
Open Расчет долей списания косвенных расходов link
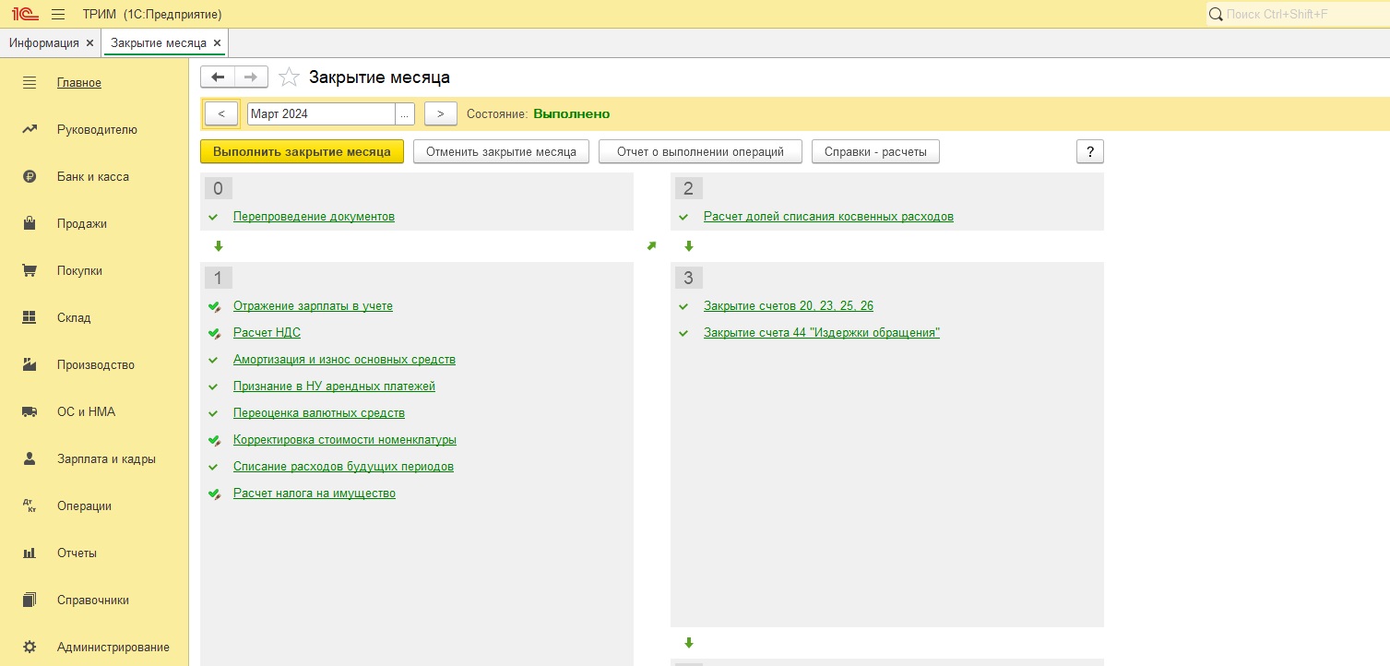pyautogui.click(x=828, y=217)
